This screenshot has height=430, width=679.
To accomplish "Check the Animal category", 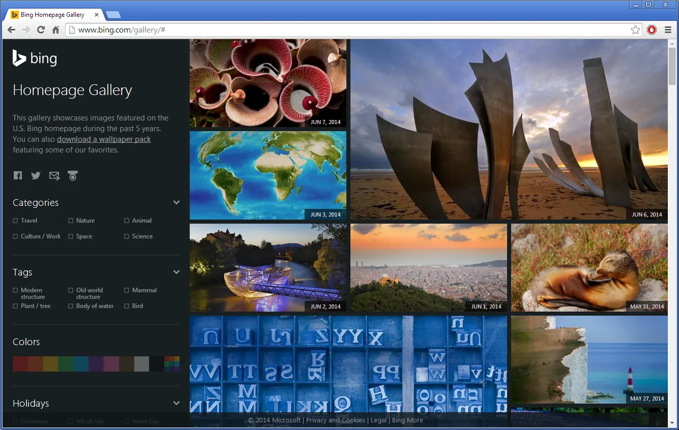I will tap(127, 221).
